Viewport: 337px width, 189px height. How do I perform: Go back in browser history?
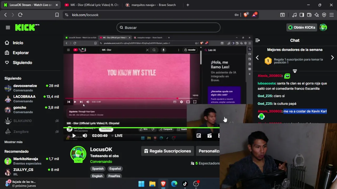[x=6, y=15]
